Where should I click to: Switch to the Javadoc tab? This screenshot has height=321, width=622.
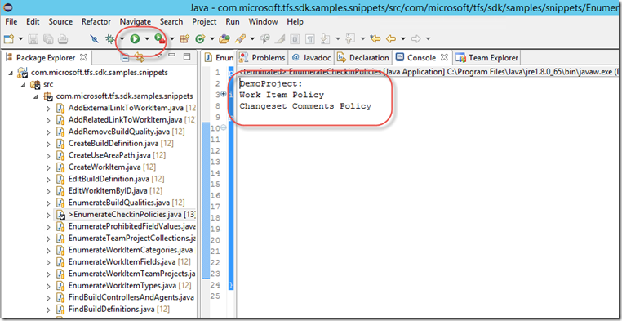tap(311, 58)
